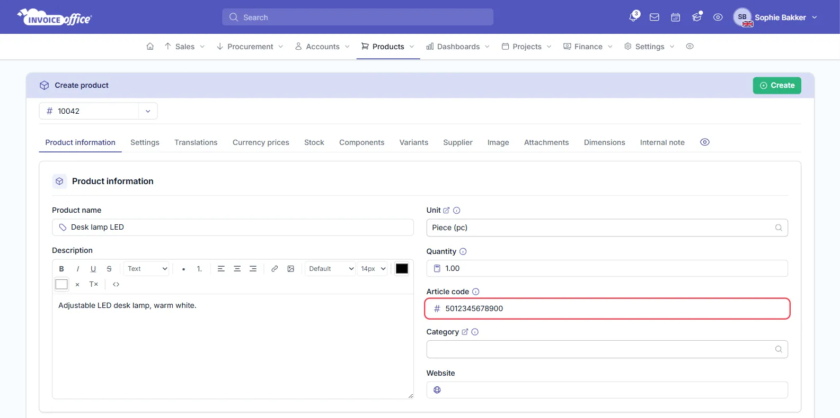Open the Text style dropdown
The image size is (840, 418).
click(147, 269)
